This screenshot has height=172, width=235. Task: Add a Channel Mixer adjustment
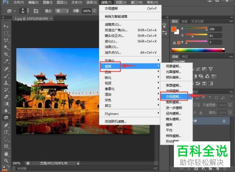point(207,76)
